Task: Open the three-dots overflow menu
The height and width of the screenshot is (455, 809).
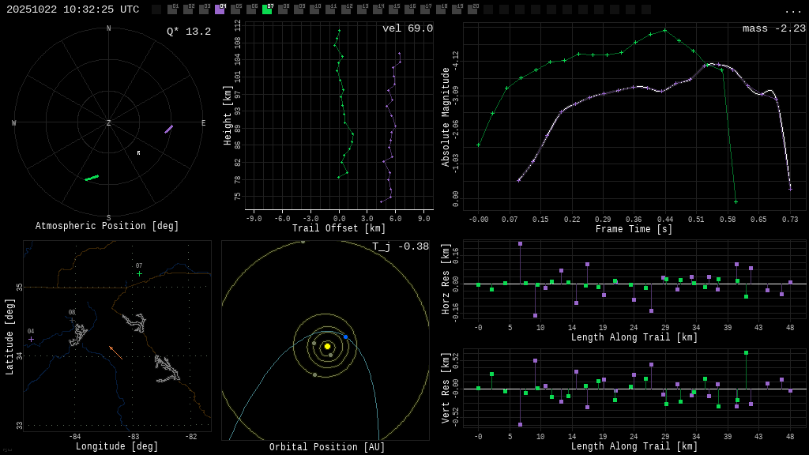Action: tap(792, 10)
